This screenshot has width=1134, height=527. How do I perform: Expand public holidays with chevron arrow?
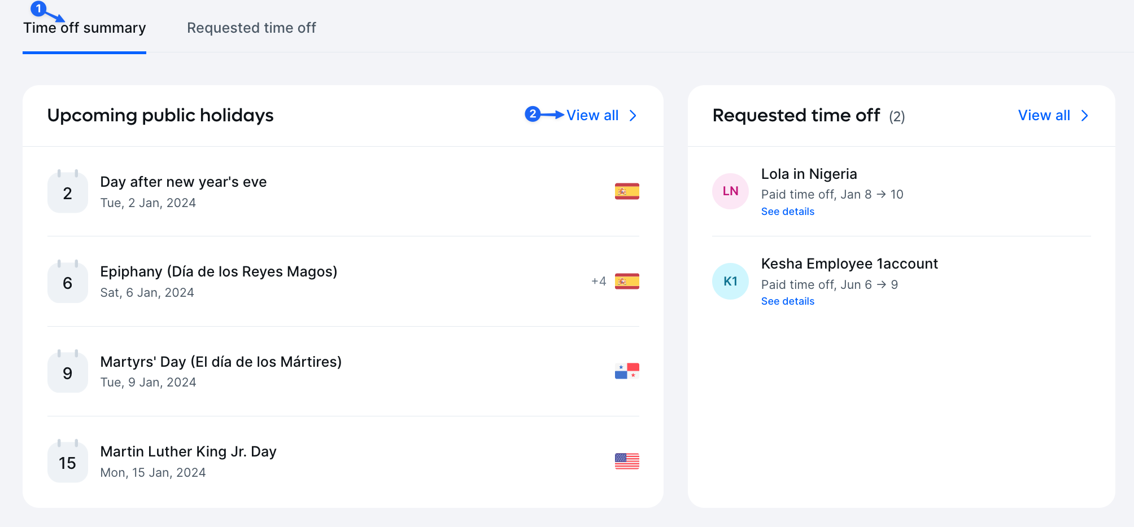(633, 116)
